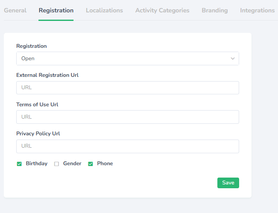Switch to the General tab
The height and width of the screenshot is (213, 278).
click(15, 10)
